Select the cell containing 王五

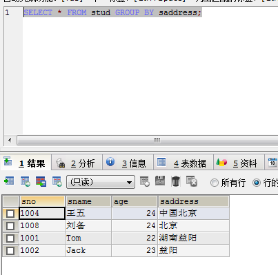88,213
